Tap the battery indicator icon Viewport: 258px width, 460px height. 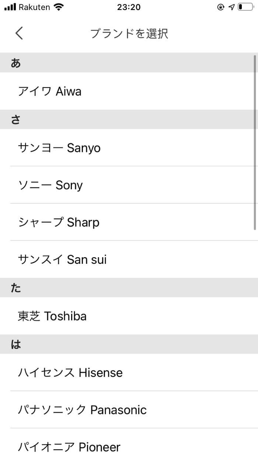(245, 7)
